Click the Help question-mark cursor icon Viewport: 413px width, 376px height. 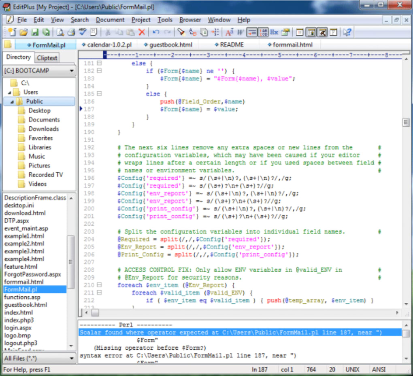pyautogui.click(x=347, y=32)
